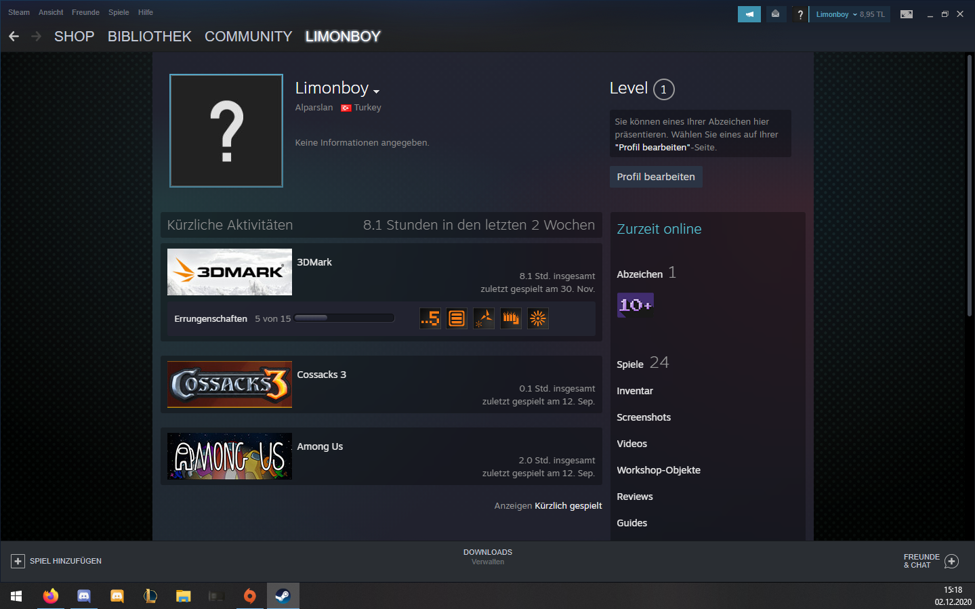The image size is (975, 609).
Task: Open Abzeichen badges page
Action: [x=640, y=274]
